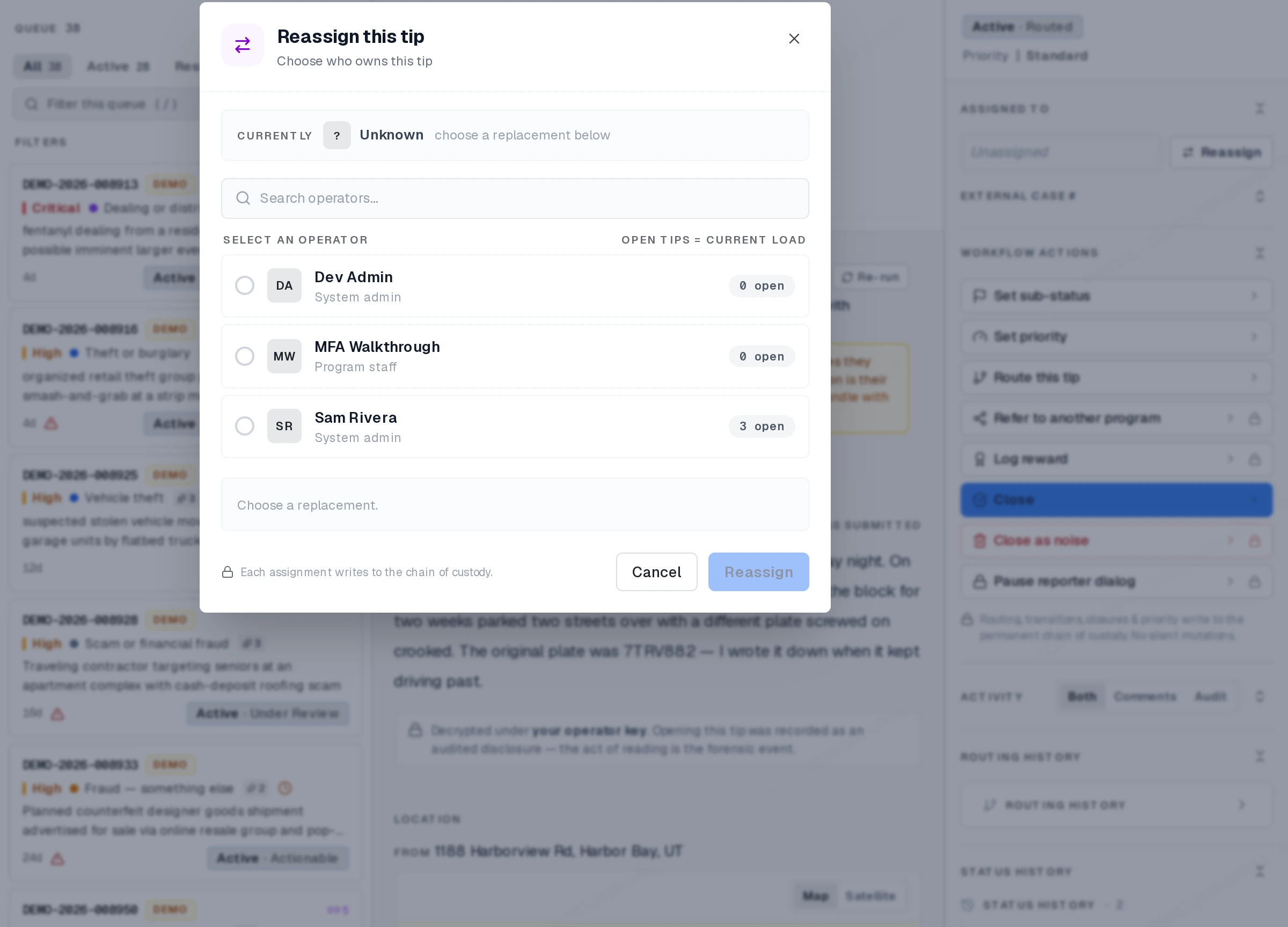Open Close as noise action
The width and height of the screenshot is (1288, 927).
click(x=1116, y=540)
